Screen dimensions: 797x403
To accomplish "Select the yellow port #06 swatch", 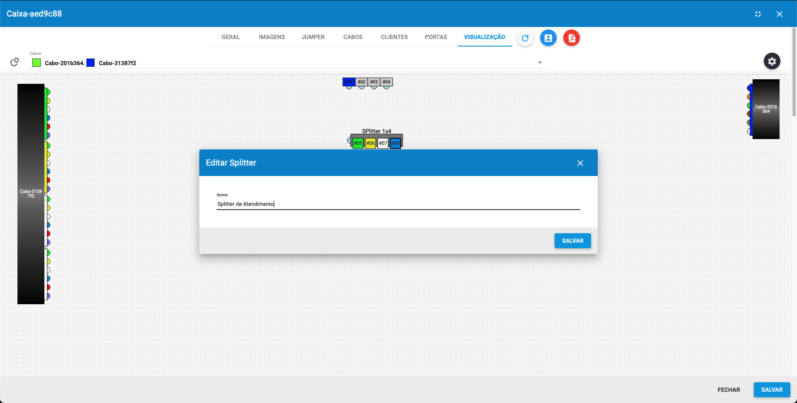I will click(370, 143).
